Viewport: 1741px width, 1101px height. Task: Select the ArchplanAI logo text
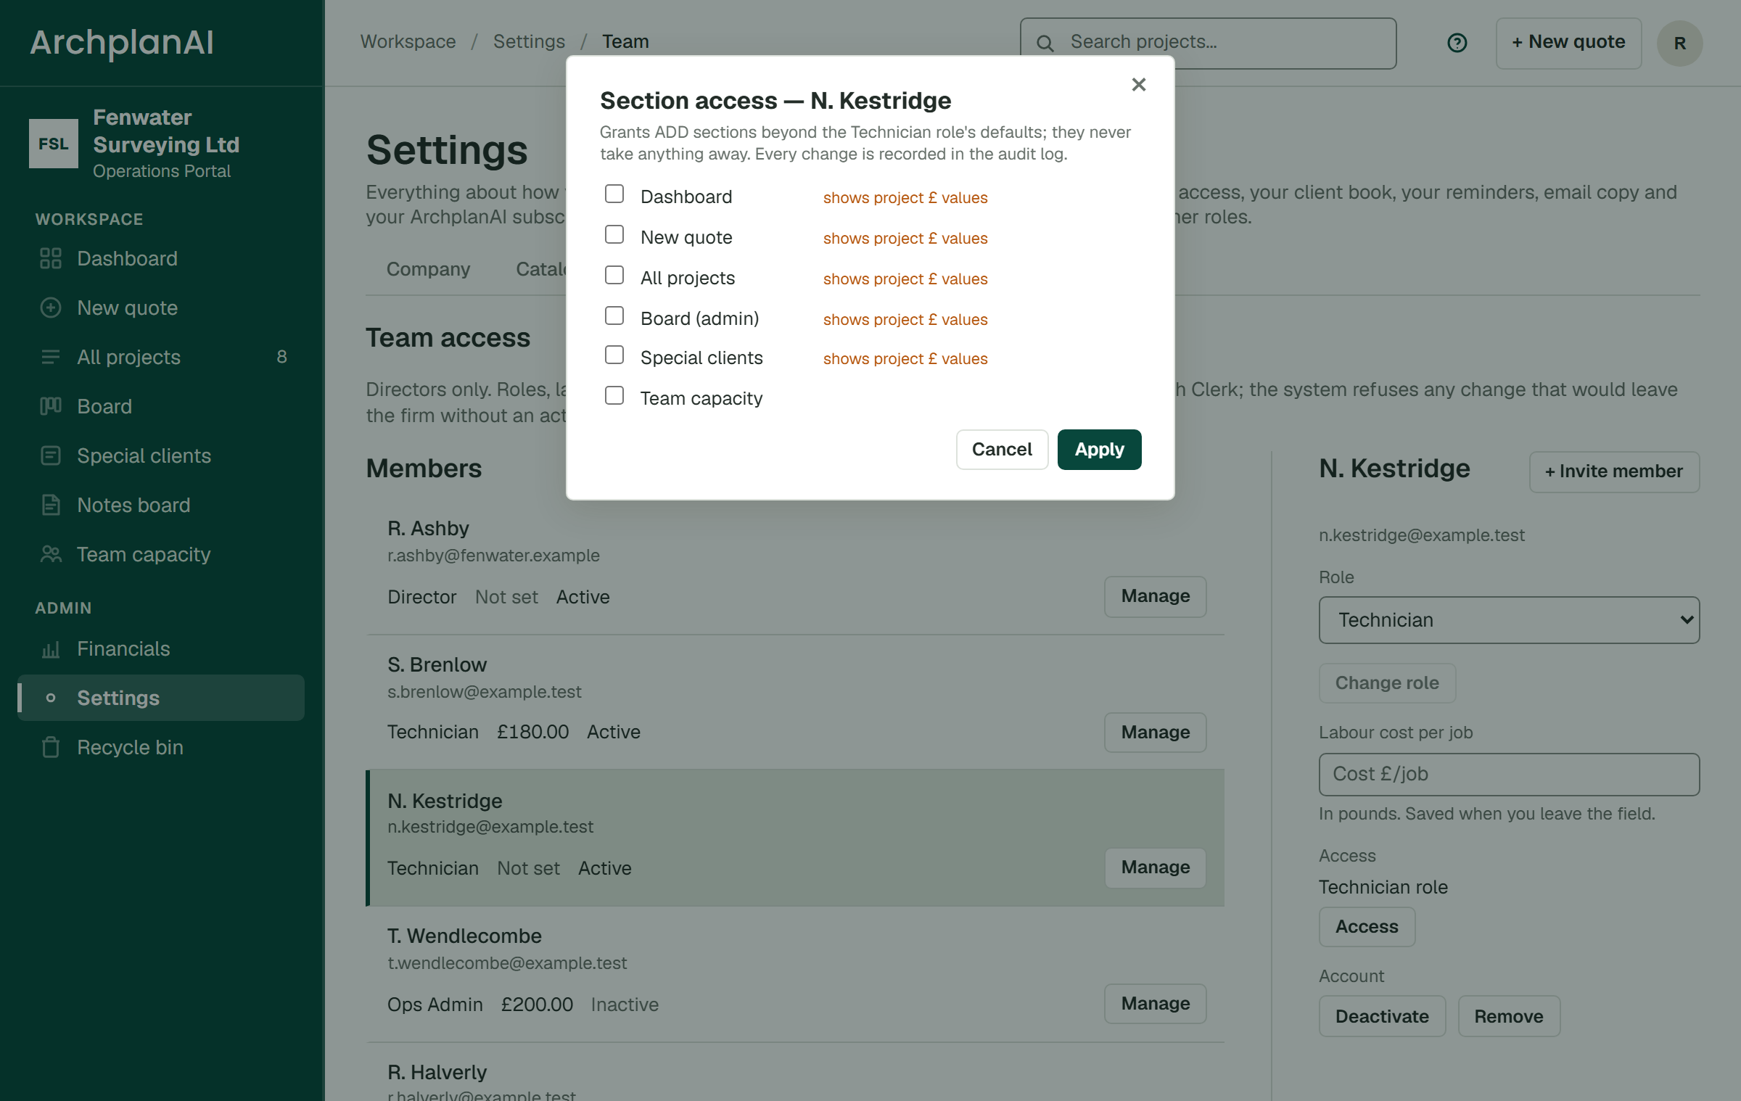(x=122, y=43)
